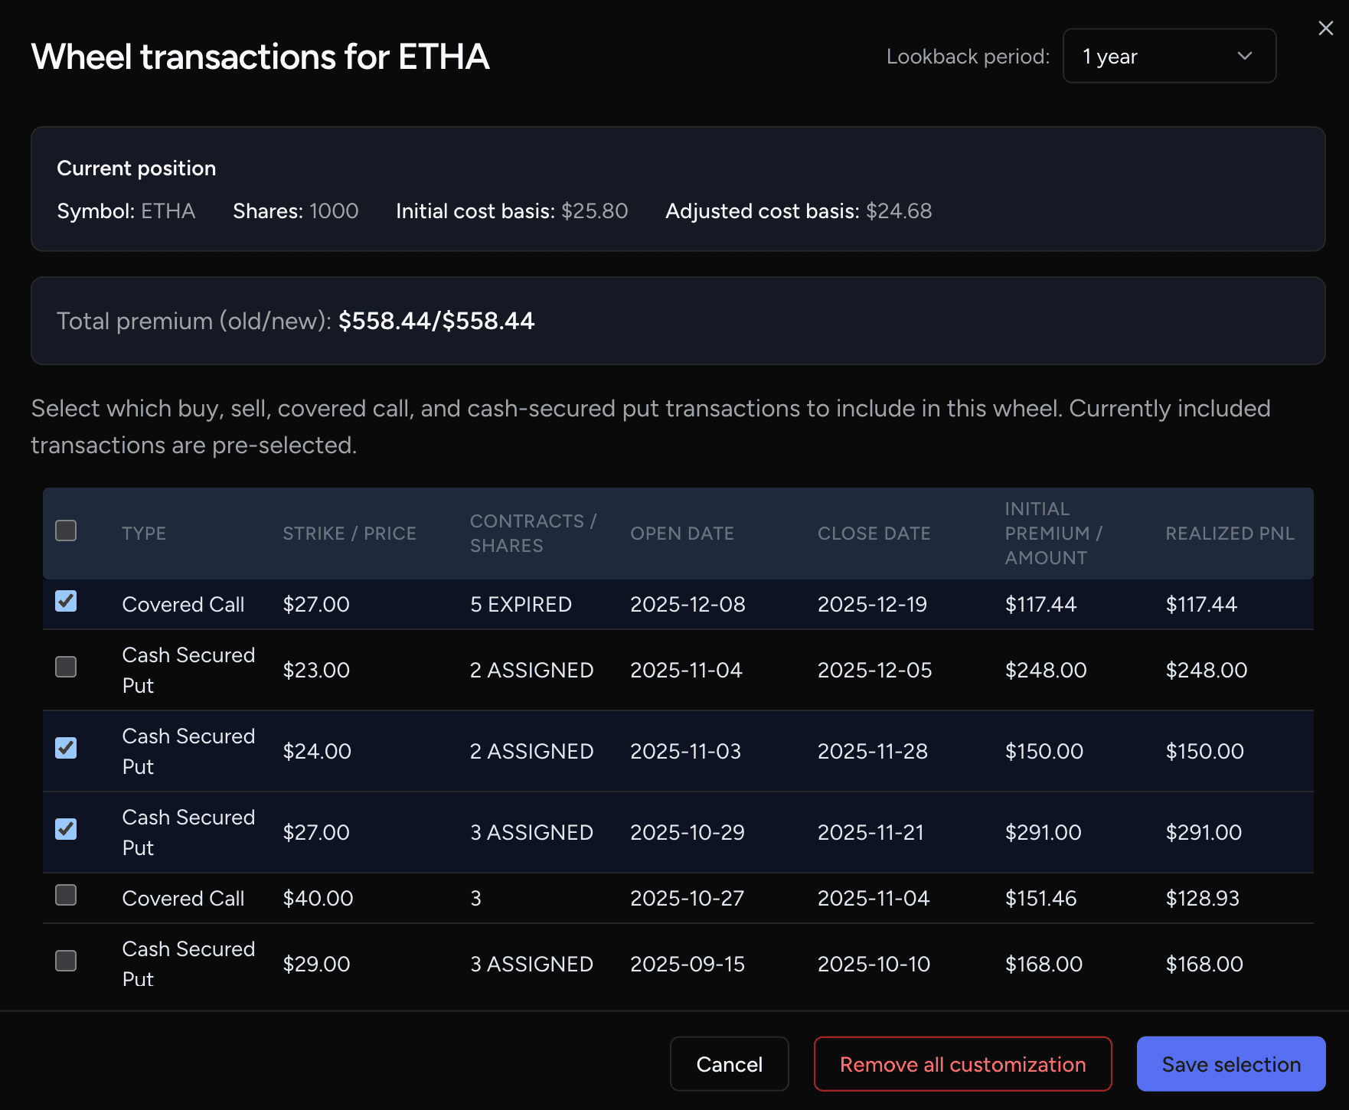Check the $23.00 Cash Secured Put row

[x=66, y=667]
